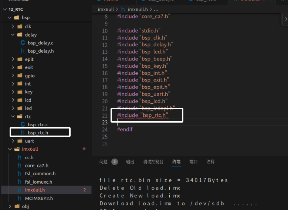
Task: Open the 调试控制台 panel tab
Action: pyautogui.click(x=153, y=162)
